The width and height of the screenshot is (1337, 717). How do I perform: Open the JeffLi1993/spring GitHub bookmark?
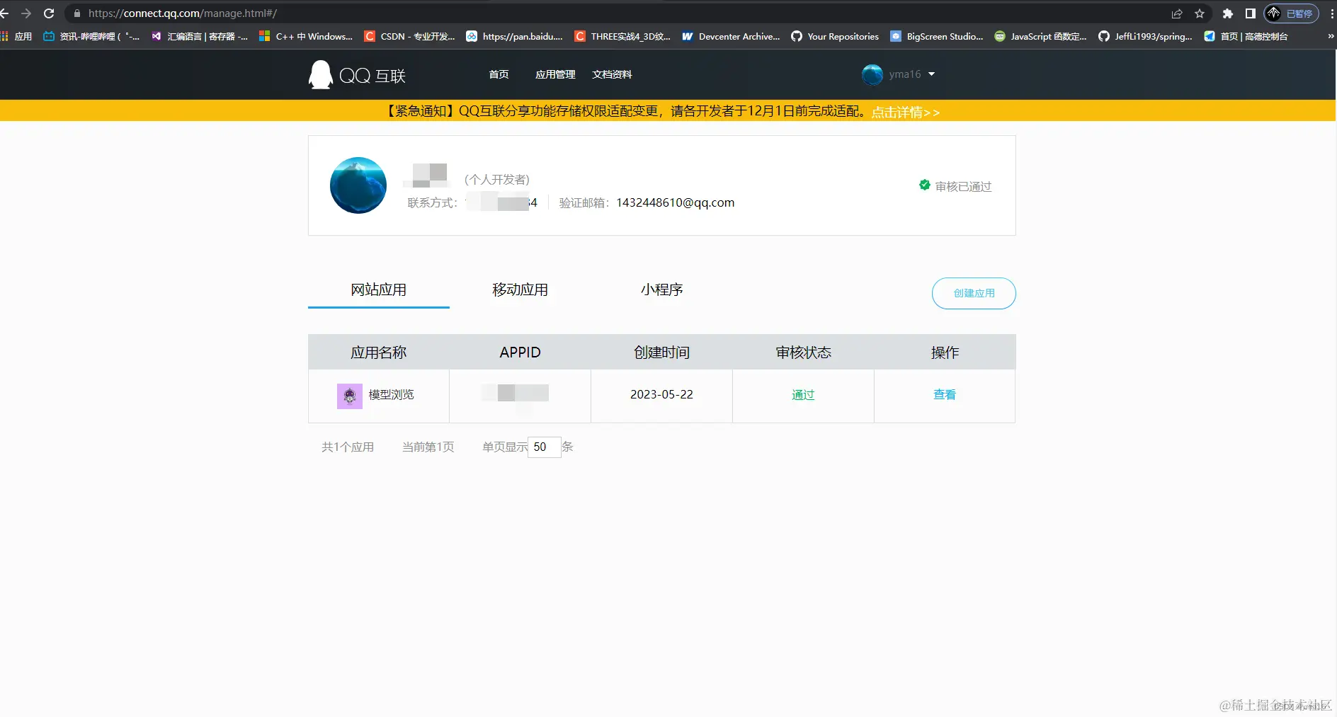1144,36
